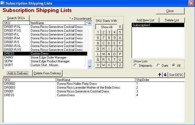Screen dimensions: 195x125
Task: Select the All radio button
Action: point(174,66)
